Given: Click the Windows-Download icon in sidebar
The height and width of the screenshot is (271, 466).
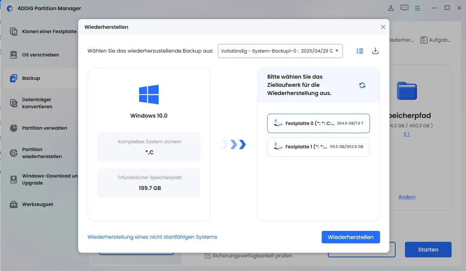Looking at the screenshot, I should pyautogui.click(x=14, y=179).
